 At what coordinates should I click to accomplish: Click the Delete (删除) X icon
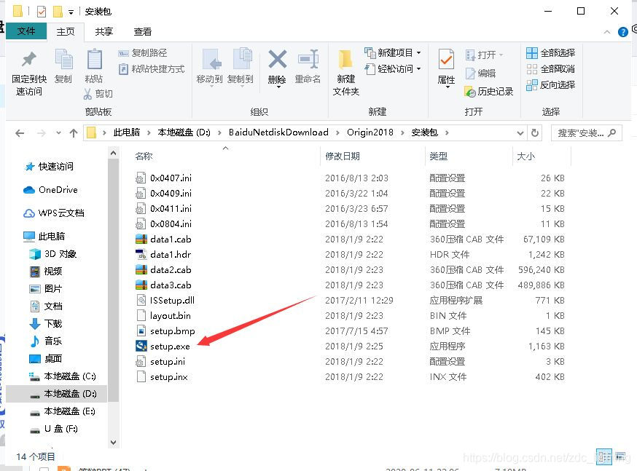(278, 60)
